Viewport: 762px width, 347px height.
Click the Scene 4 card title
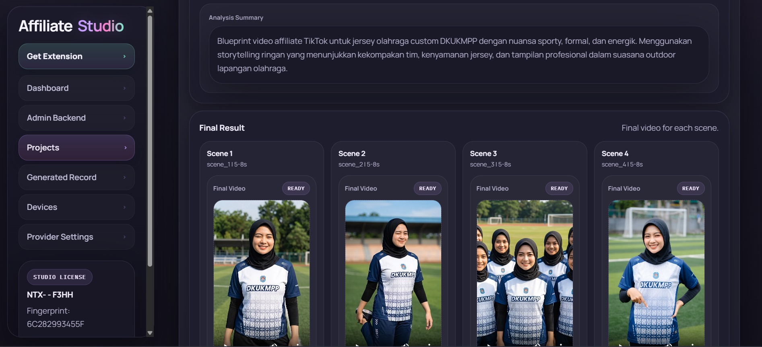click(x=615, y=154)
